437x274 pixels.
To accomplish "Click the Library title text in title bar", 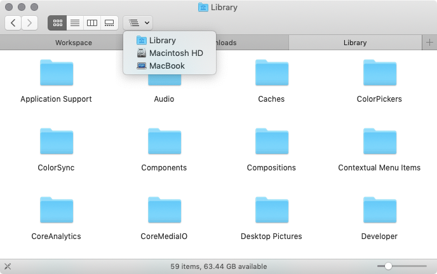I will click(224, 8).
